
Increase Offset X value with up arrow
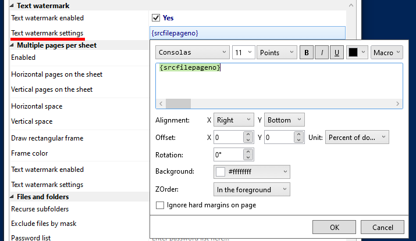point(248,134)
